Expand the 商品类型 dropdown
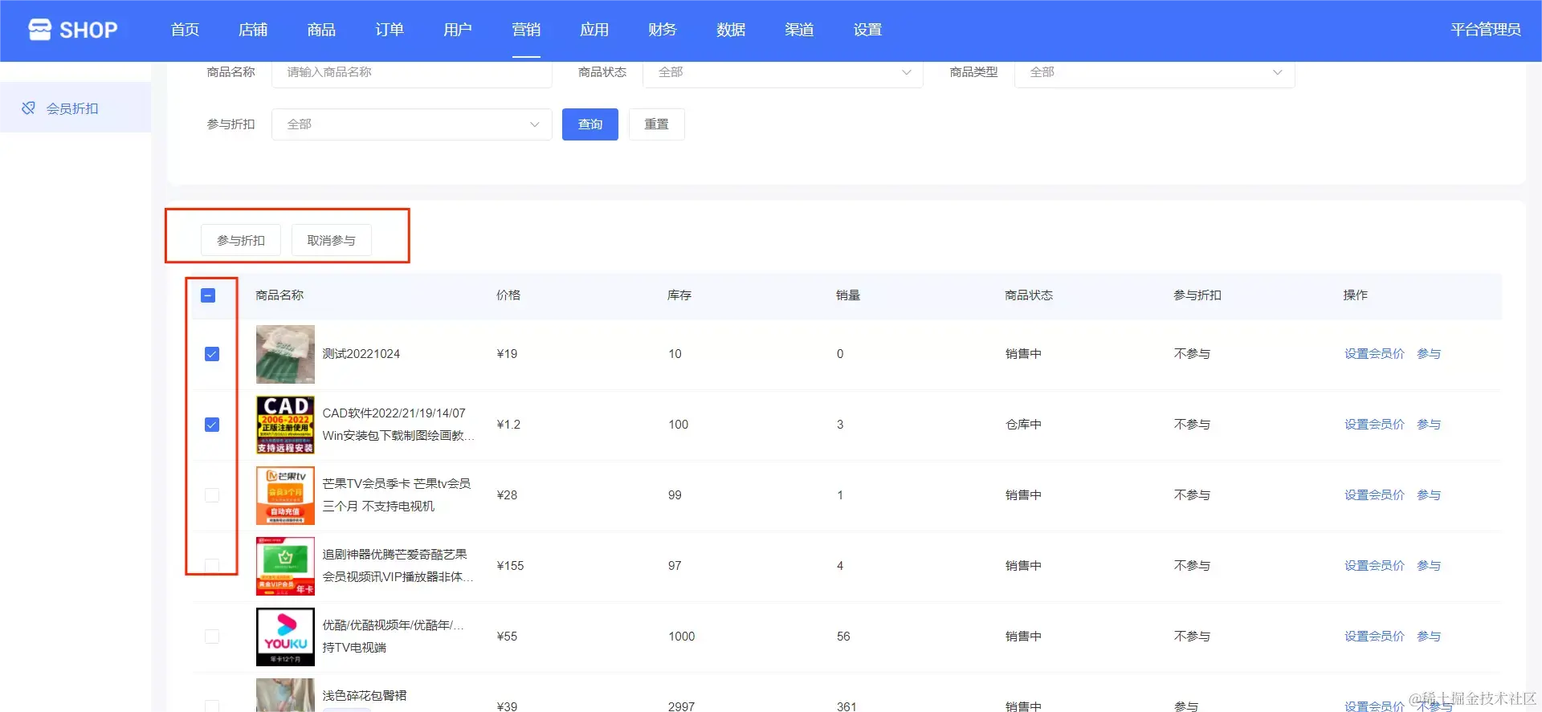Viewport: 1542px width, 712px height. (1154, 72)
